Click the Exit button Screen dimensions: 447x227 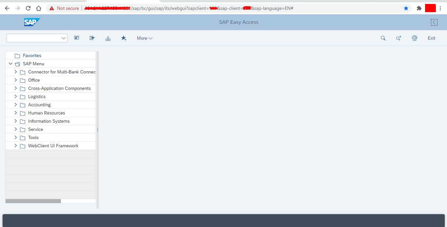(x=432, y=38)
